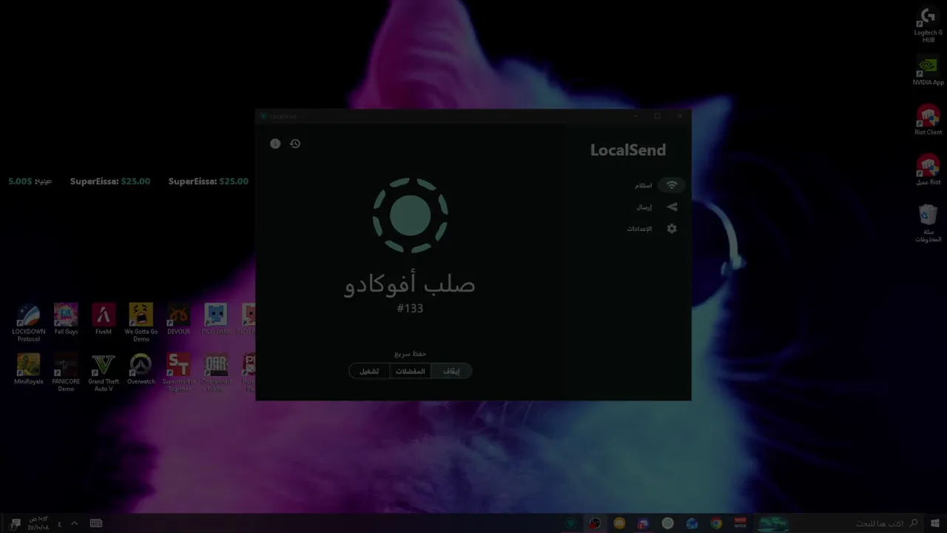
Task: Open the MiniRoyale desktop shortcut
Action: tap(28, 369)
